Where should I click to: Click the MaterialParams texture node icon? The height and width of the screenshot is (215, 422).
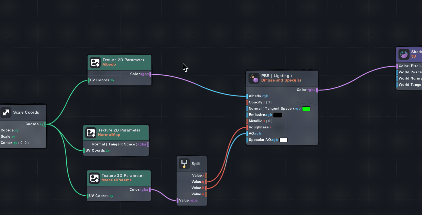94,178
